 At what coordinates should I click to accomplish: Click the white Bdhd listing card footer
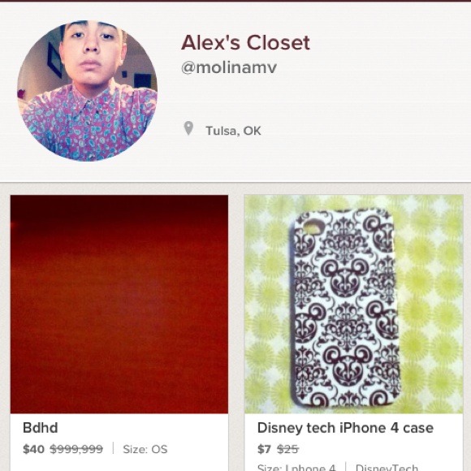coord(119,442)
